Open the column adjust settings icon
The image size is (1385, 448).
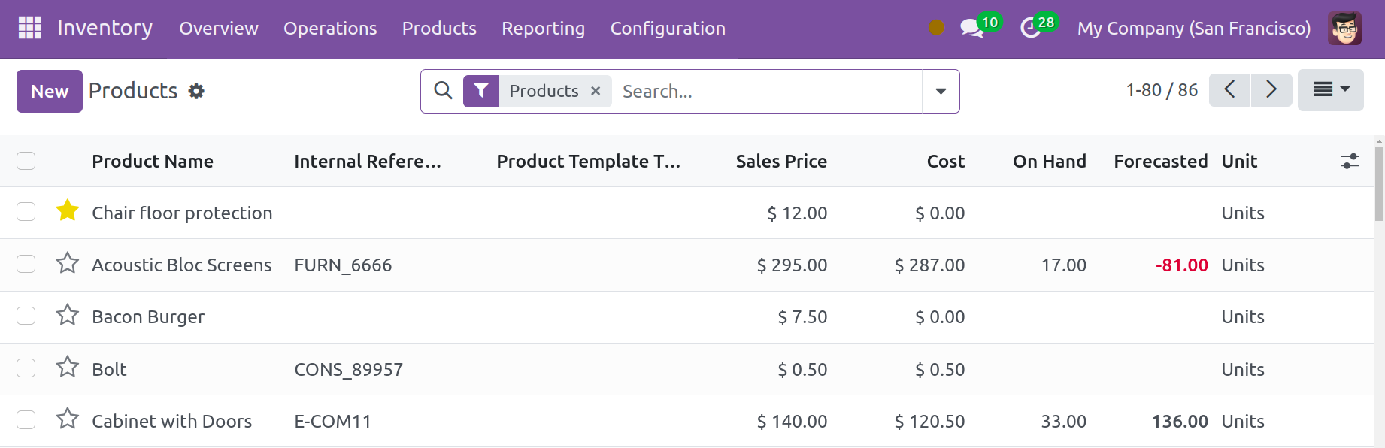tap(1350, 161)
